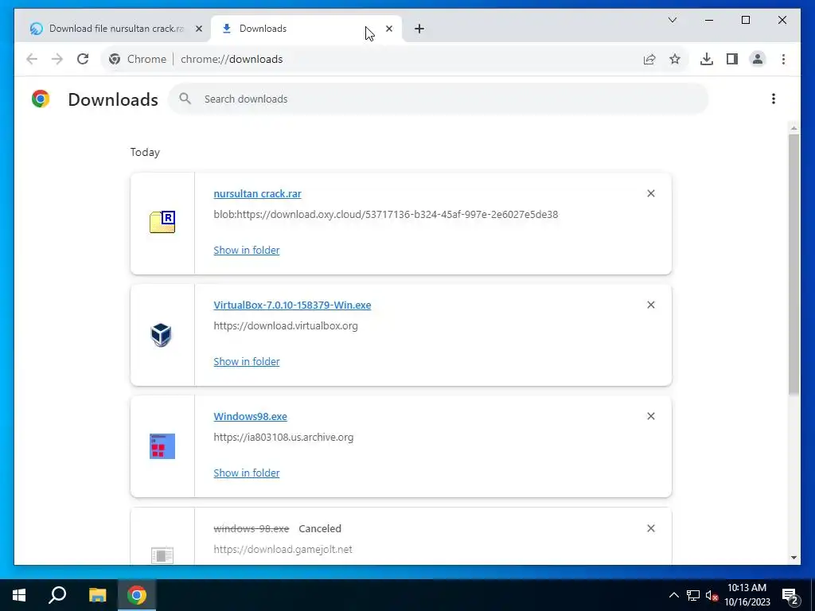Click the search magnifier in downloads search
Viewport: 815px width, 611px height.
[x=185, y=99]
